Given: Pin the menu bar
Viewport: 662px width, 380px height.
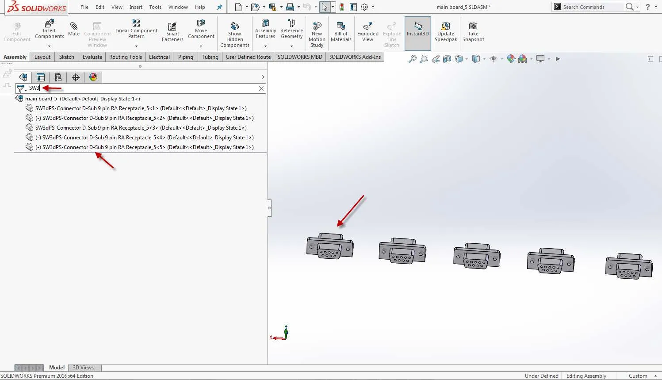Looking at the screenshot, I should 219,7.
